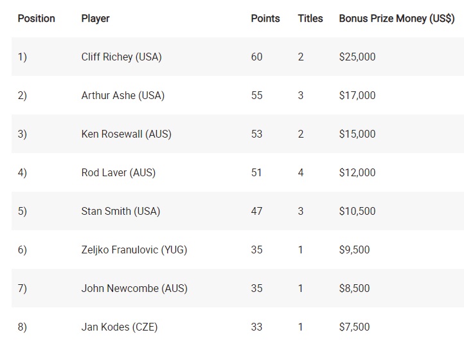Click the $25,000 prize money cell
The width and height of the screenshot is (464, 346).
[x=357, y=57]
